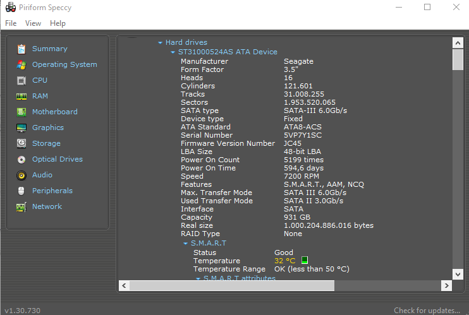Screen dimensions: 469x315
Task: Click the Summary clipboard icon
Action: (21, 49)
